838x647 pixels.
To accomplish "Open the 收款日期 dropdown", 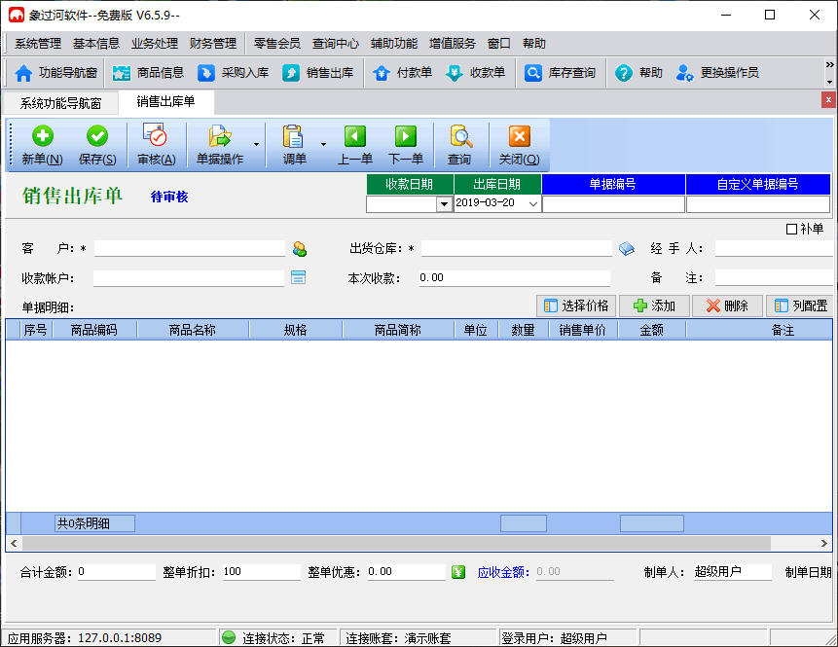I will click(444, 204).
